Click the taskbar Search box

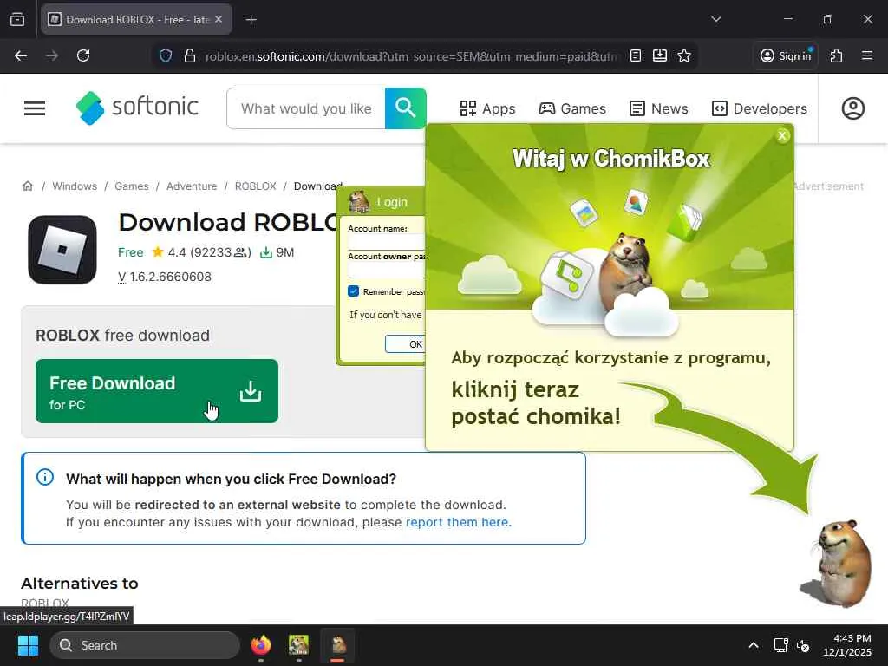point(145,645)
